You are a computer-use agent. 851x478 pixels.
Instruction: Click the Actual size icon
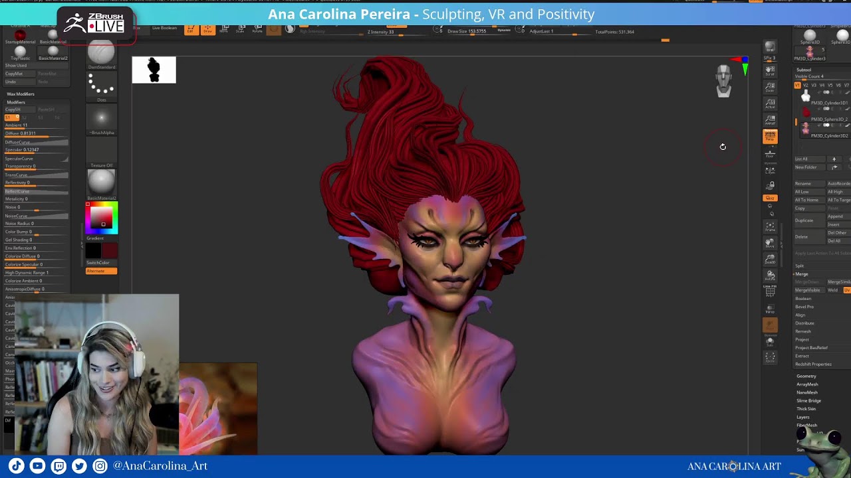pyautogui.click(x=770, y=104)
